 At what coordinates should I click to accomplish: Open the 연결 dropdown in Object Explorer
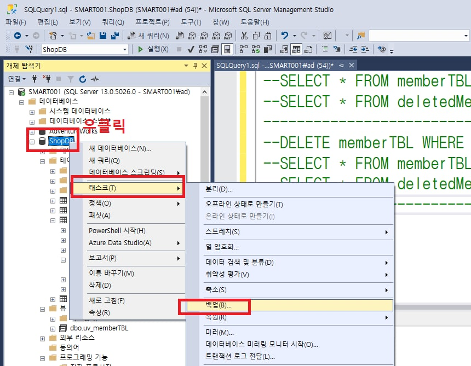click(17, 79)
